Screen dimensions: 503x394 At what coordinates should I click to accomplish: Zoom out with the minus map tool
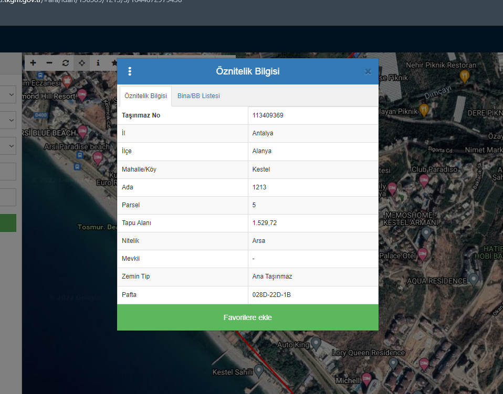click(49, 63)
